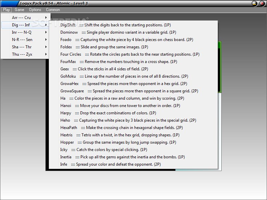This screenshot has width=267, height=200.
Task: Select the Ha game entry
Action: tap(133, 98)
